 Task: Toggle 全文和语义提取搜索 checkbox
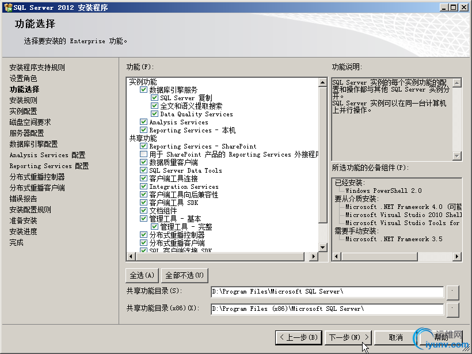pyautogui.click(x=154, y=106)
